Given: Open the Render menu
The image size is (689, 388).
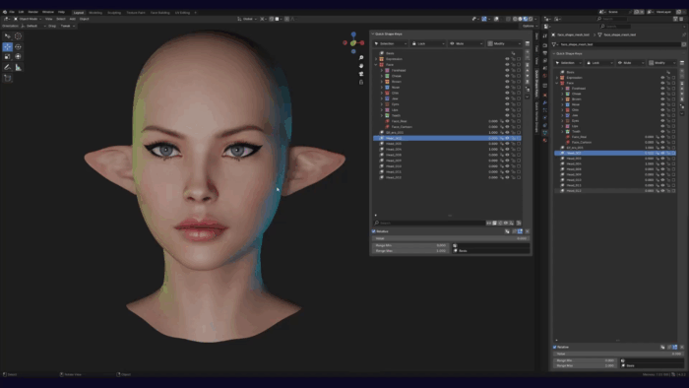Looking at the screenshot, I should tap(32, 12).
